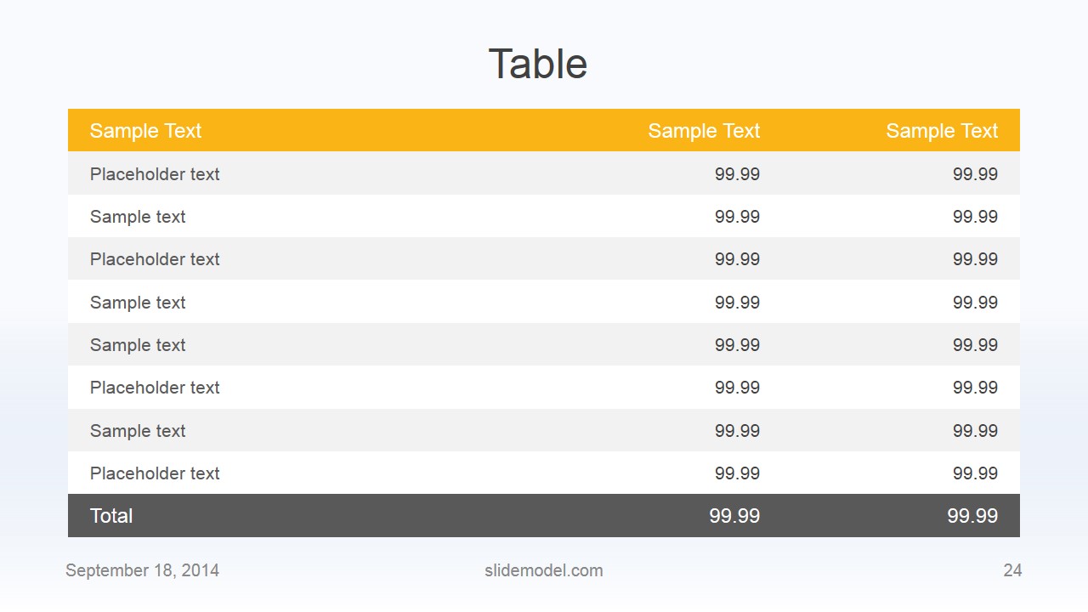Click the left-aligned "Sample Text" header cell
Image resolution: width=1088 pixels, height=612 pixels.
tap(145, 131)
